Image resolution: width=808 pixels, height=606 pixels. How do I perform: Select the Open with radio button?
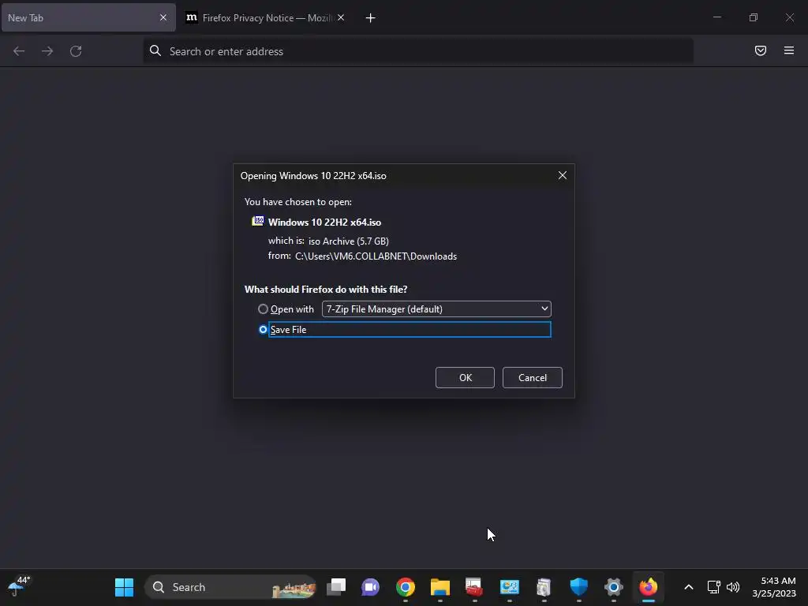(263, 309)
